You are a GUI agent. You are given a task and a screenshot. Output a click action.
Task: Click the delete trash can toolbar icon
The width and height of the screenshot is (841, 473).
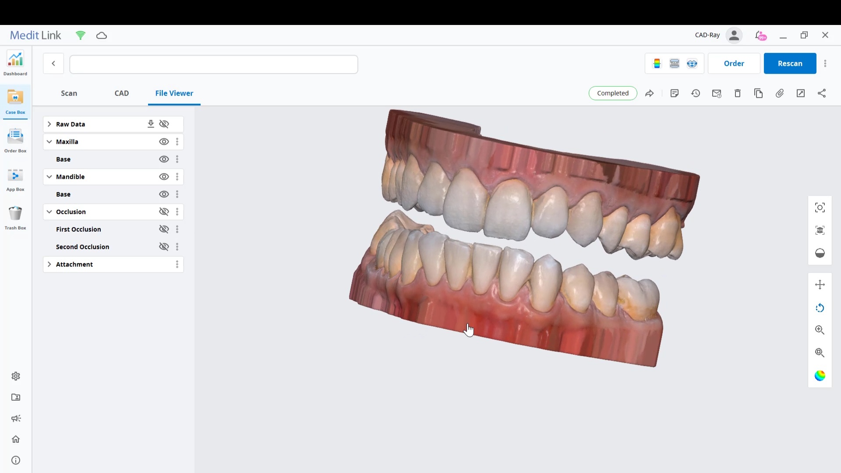coord(738,93)
